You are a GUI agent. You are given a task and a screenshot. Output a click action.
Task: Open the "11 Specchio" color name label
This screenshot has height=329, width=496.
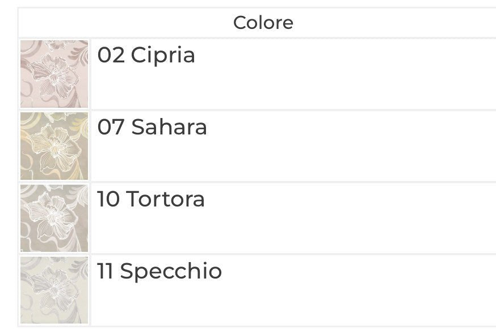pos(159,272)
